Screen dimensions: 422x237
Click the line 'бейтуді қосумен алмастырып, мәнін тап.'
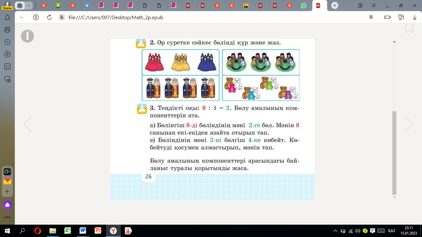pos(212,148)
